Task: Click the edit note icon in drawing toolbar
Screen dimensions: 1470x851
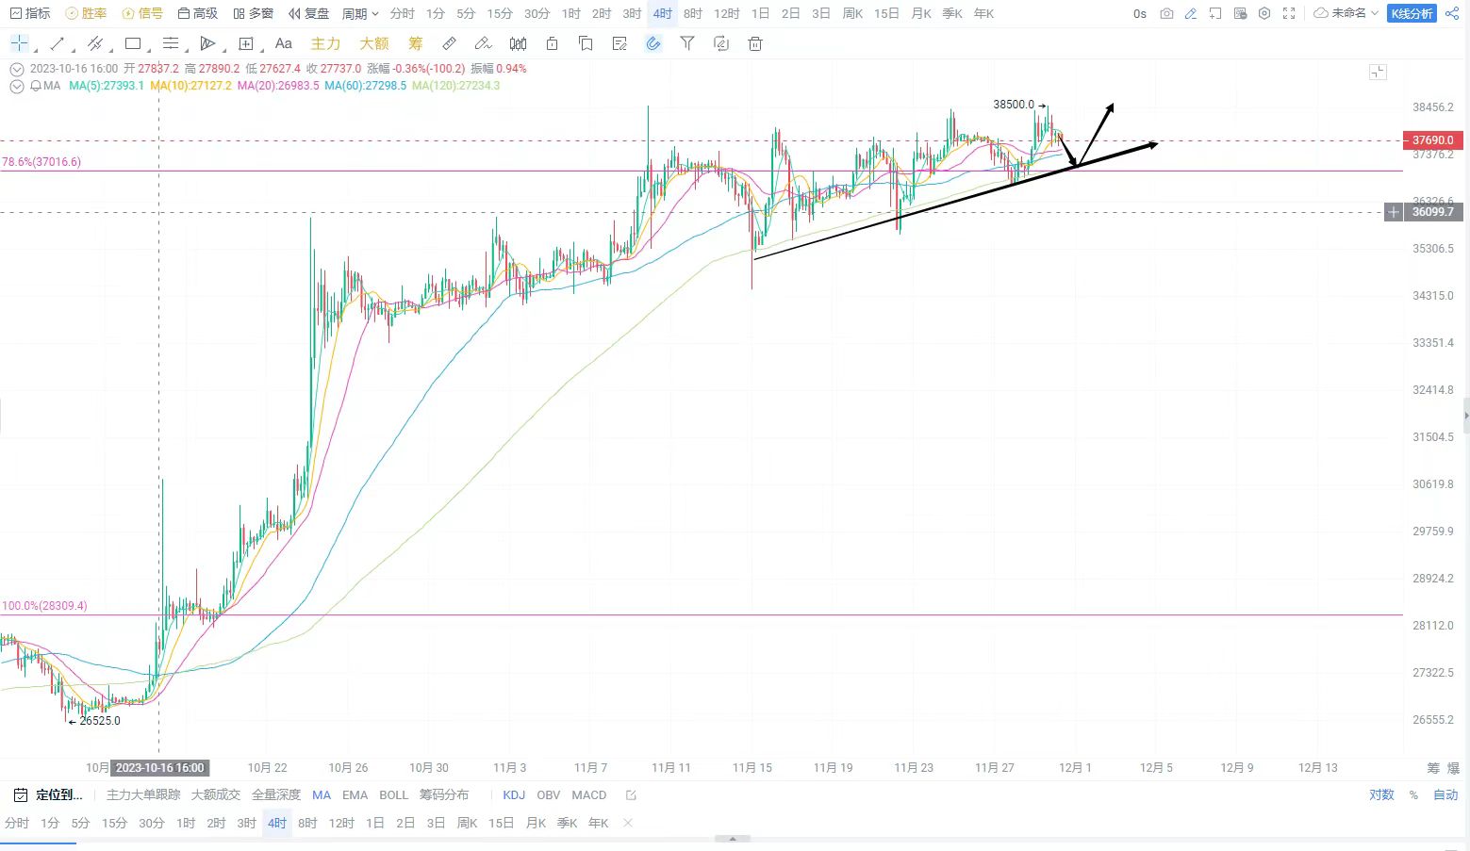Action: 619,43
